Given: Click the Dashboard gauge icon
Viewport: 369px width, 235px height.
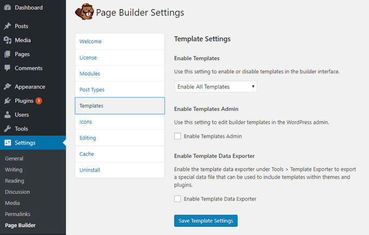Looking at the screenshot, I should click(x=8, y=8).
